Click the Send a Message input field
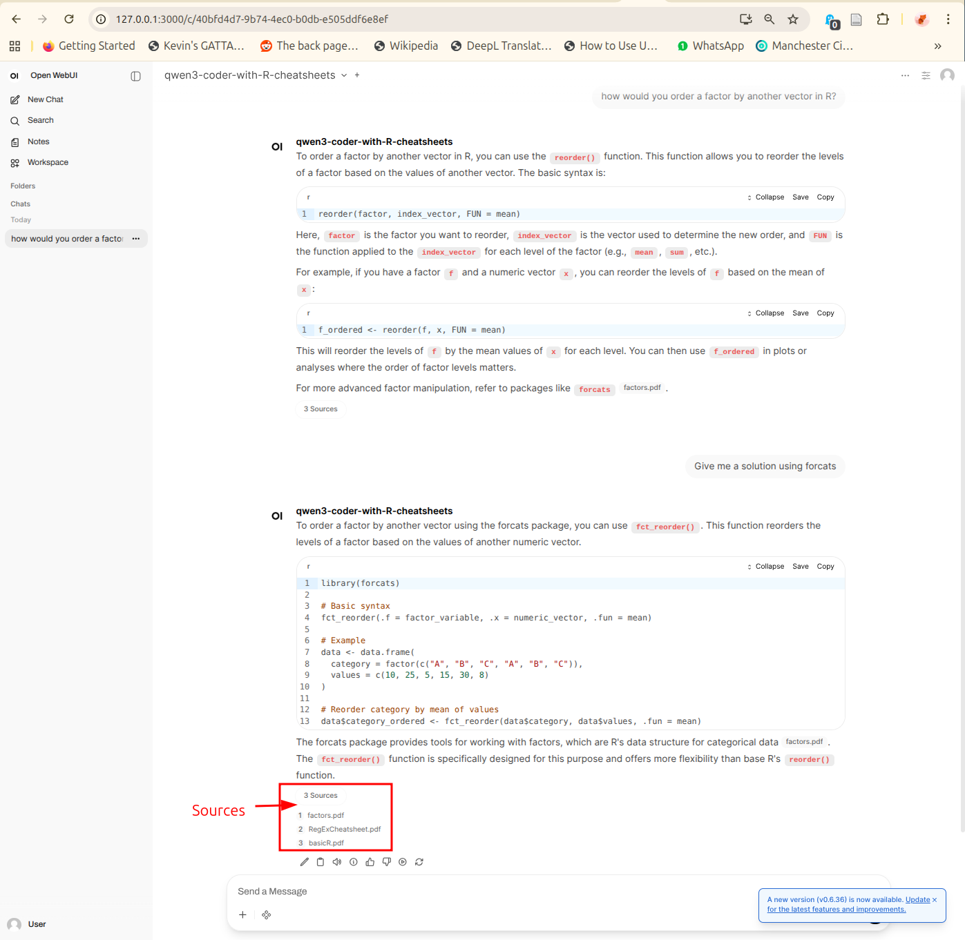 tap(484, 892)
